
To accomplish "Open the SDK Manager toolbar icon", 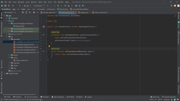I will pyautogui.click(x=83, y=6).
